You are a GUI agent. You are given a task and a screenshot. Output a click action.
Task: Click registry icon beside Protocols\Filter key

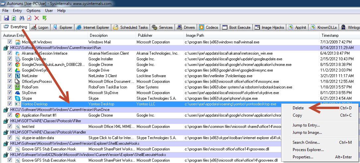[6, 121]
